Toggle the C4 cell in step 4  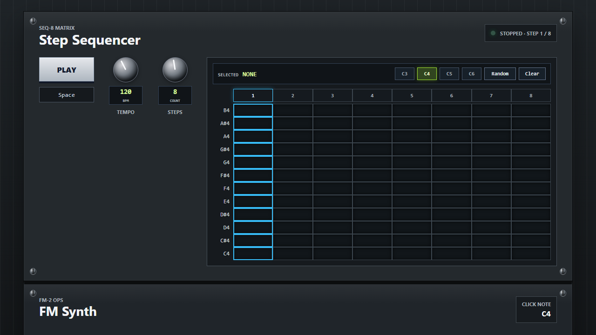372,254
